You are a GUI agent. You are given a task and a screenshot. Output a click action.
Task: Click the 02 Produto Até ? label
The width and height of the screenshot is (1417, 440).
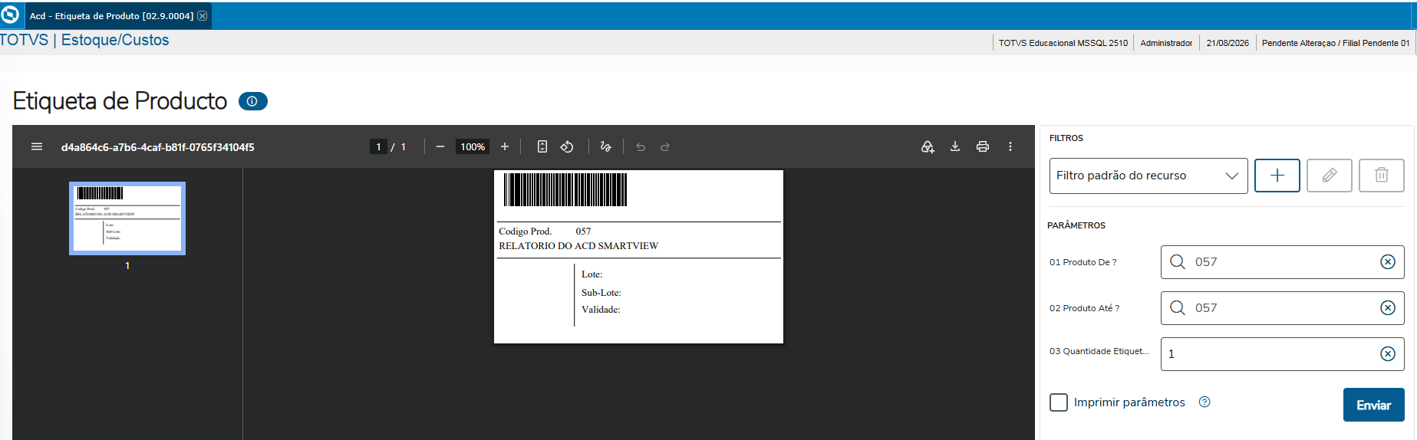[1084, 308]
